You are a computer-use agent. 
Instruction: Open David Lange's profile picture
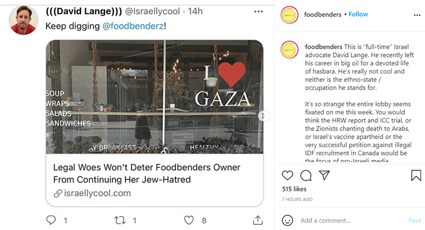(24, 21)
